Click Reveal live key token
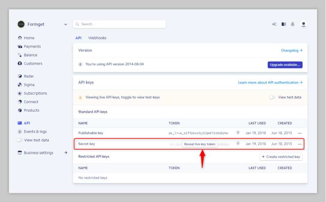 pos(200,144)
